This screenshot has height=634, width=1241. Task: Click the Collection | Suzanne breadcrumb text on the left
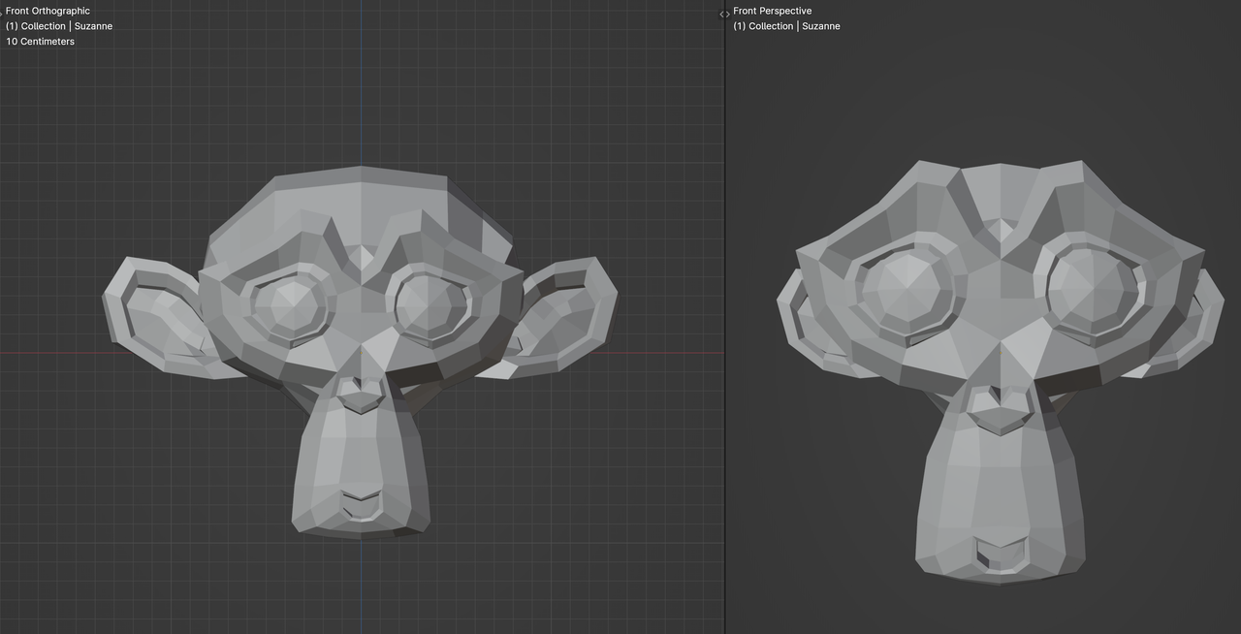(58, 26)
